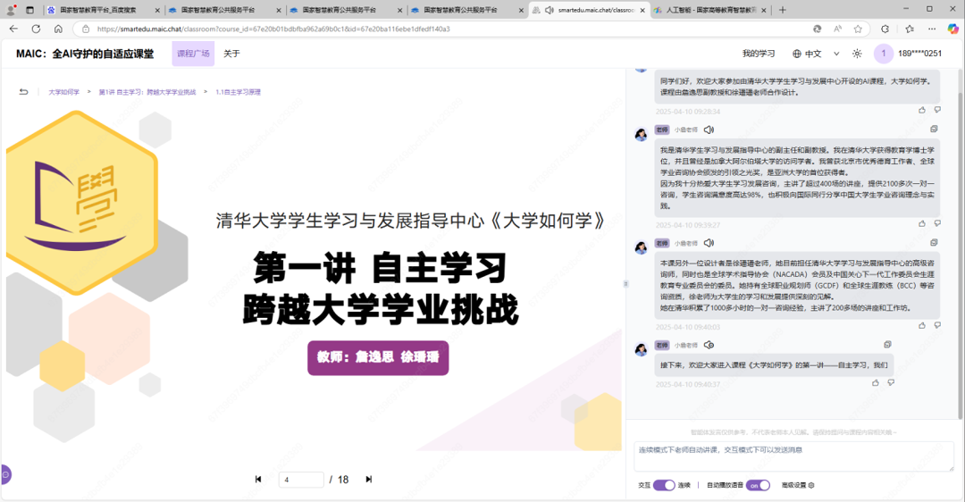Click the purple user avatar showing 1

(883, 54)
